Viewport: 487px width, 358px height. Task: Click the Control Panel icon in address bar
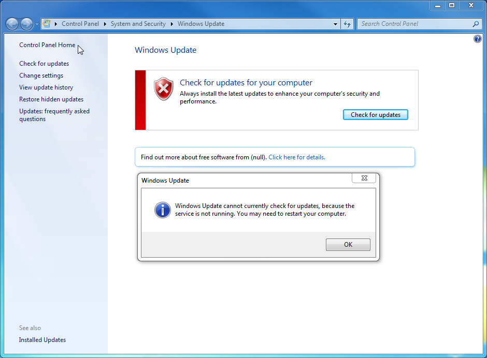click(x=47, y=24)
